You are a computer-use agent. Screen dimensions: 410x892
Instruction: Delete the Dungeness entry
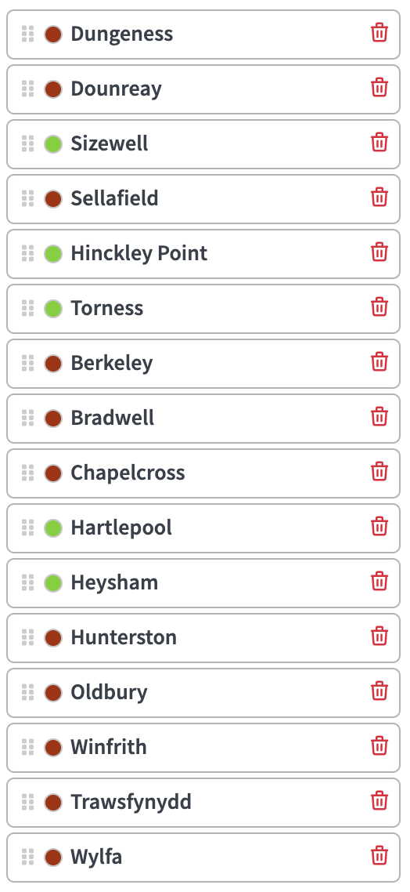click(379, 33)
